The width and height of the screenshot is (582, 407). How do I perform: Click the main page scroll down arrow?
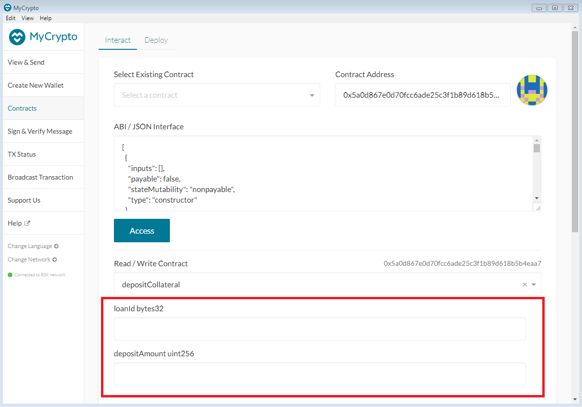pos(575,399)
